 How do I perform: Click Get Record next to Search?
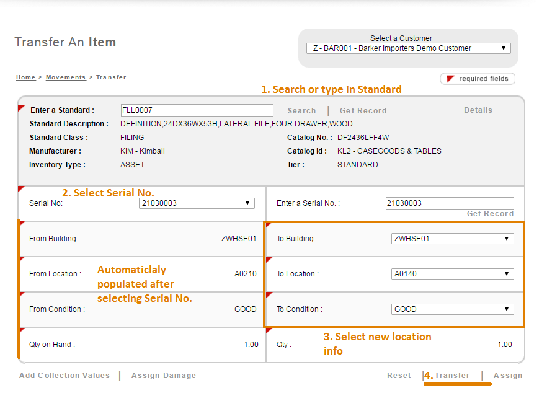coord(363,111)
